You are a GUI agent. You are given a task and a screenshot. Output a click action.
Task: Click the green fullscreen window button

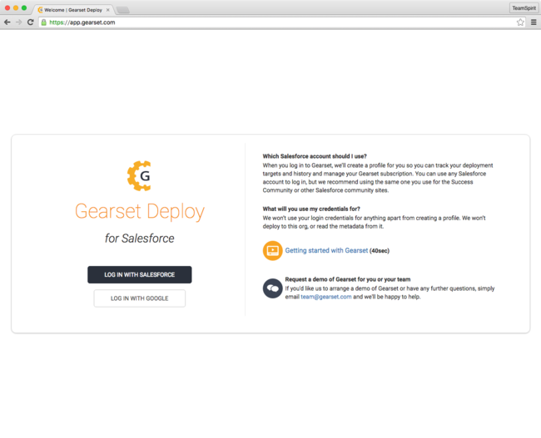click(24, 8)
